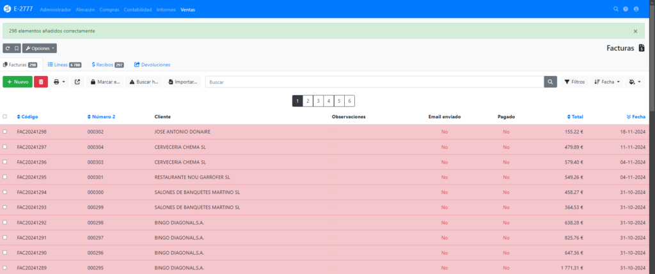Viewport: 655px width, 274px height.
Task: Click the green Nuevo button
Action: [17, 82]
